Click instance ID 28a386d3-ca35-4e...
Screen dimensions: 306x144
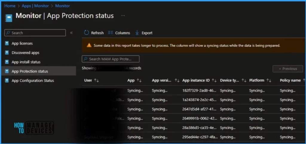point(199,128)
